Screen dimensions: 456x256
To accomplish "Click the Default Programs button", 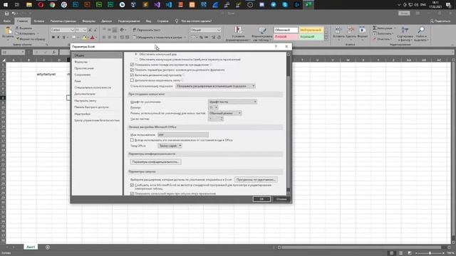I will click(256, 179).
